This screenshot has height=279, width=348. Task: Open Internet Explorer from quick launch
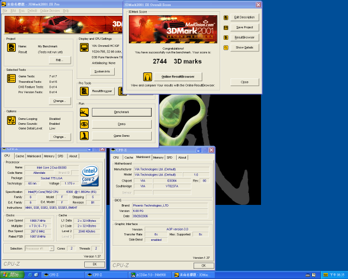pyautogui.click(x=30, y=275)
